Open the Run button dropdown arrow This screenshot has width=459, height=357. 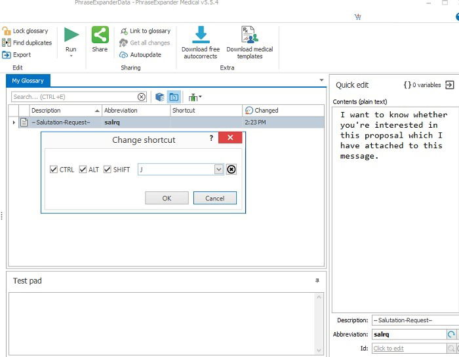[x=71, y=56]
